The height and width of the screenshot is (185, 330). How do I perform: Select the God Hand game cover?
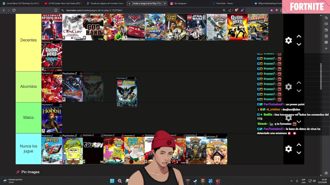click(93, 27)
